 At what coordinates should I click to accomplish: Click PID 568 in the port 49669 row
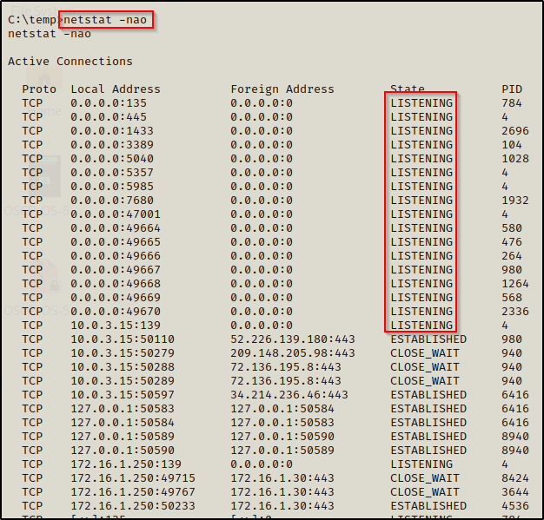(x=512, y=297)
